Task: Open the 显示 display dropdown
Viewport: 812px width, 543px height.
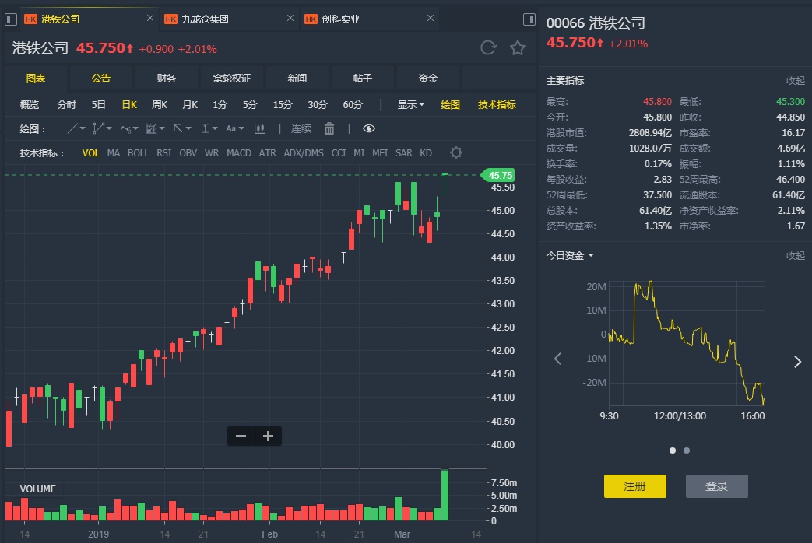Action: pyautogui.click(x=410, y=104)
